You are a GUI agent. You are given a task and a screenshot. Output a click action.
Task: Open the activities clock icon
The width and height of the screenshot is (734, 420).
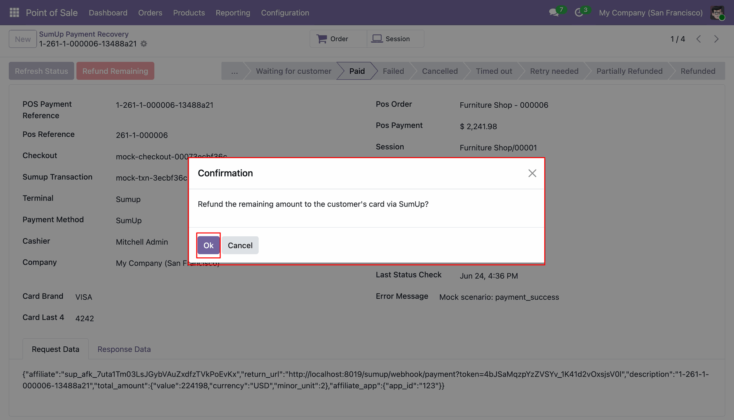click(579, 12)
